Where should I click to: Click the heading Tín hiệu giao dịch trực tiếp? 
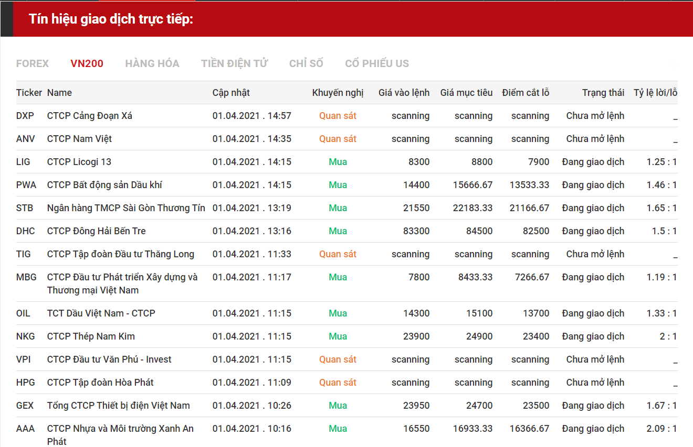[x=111, y=19]
